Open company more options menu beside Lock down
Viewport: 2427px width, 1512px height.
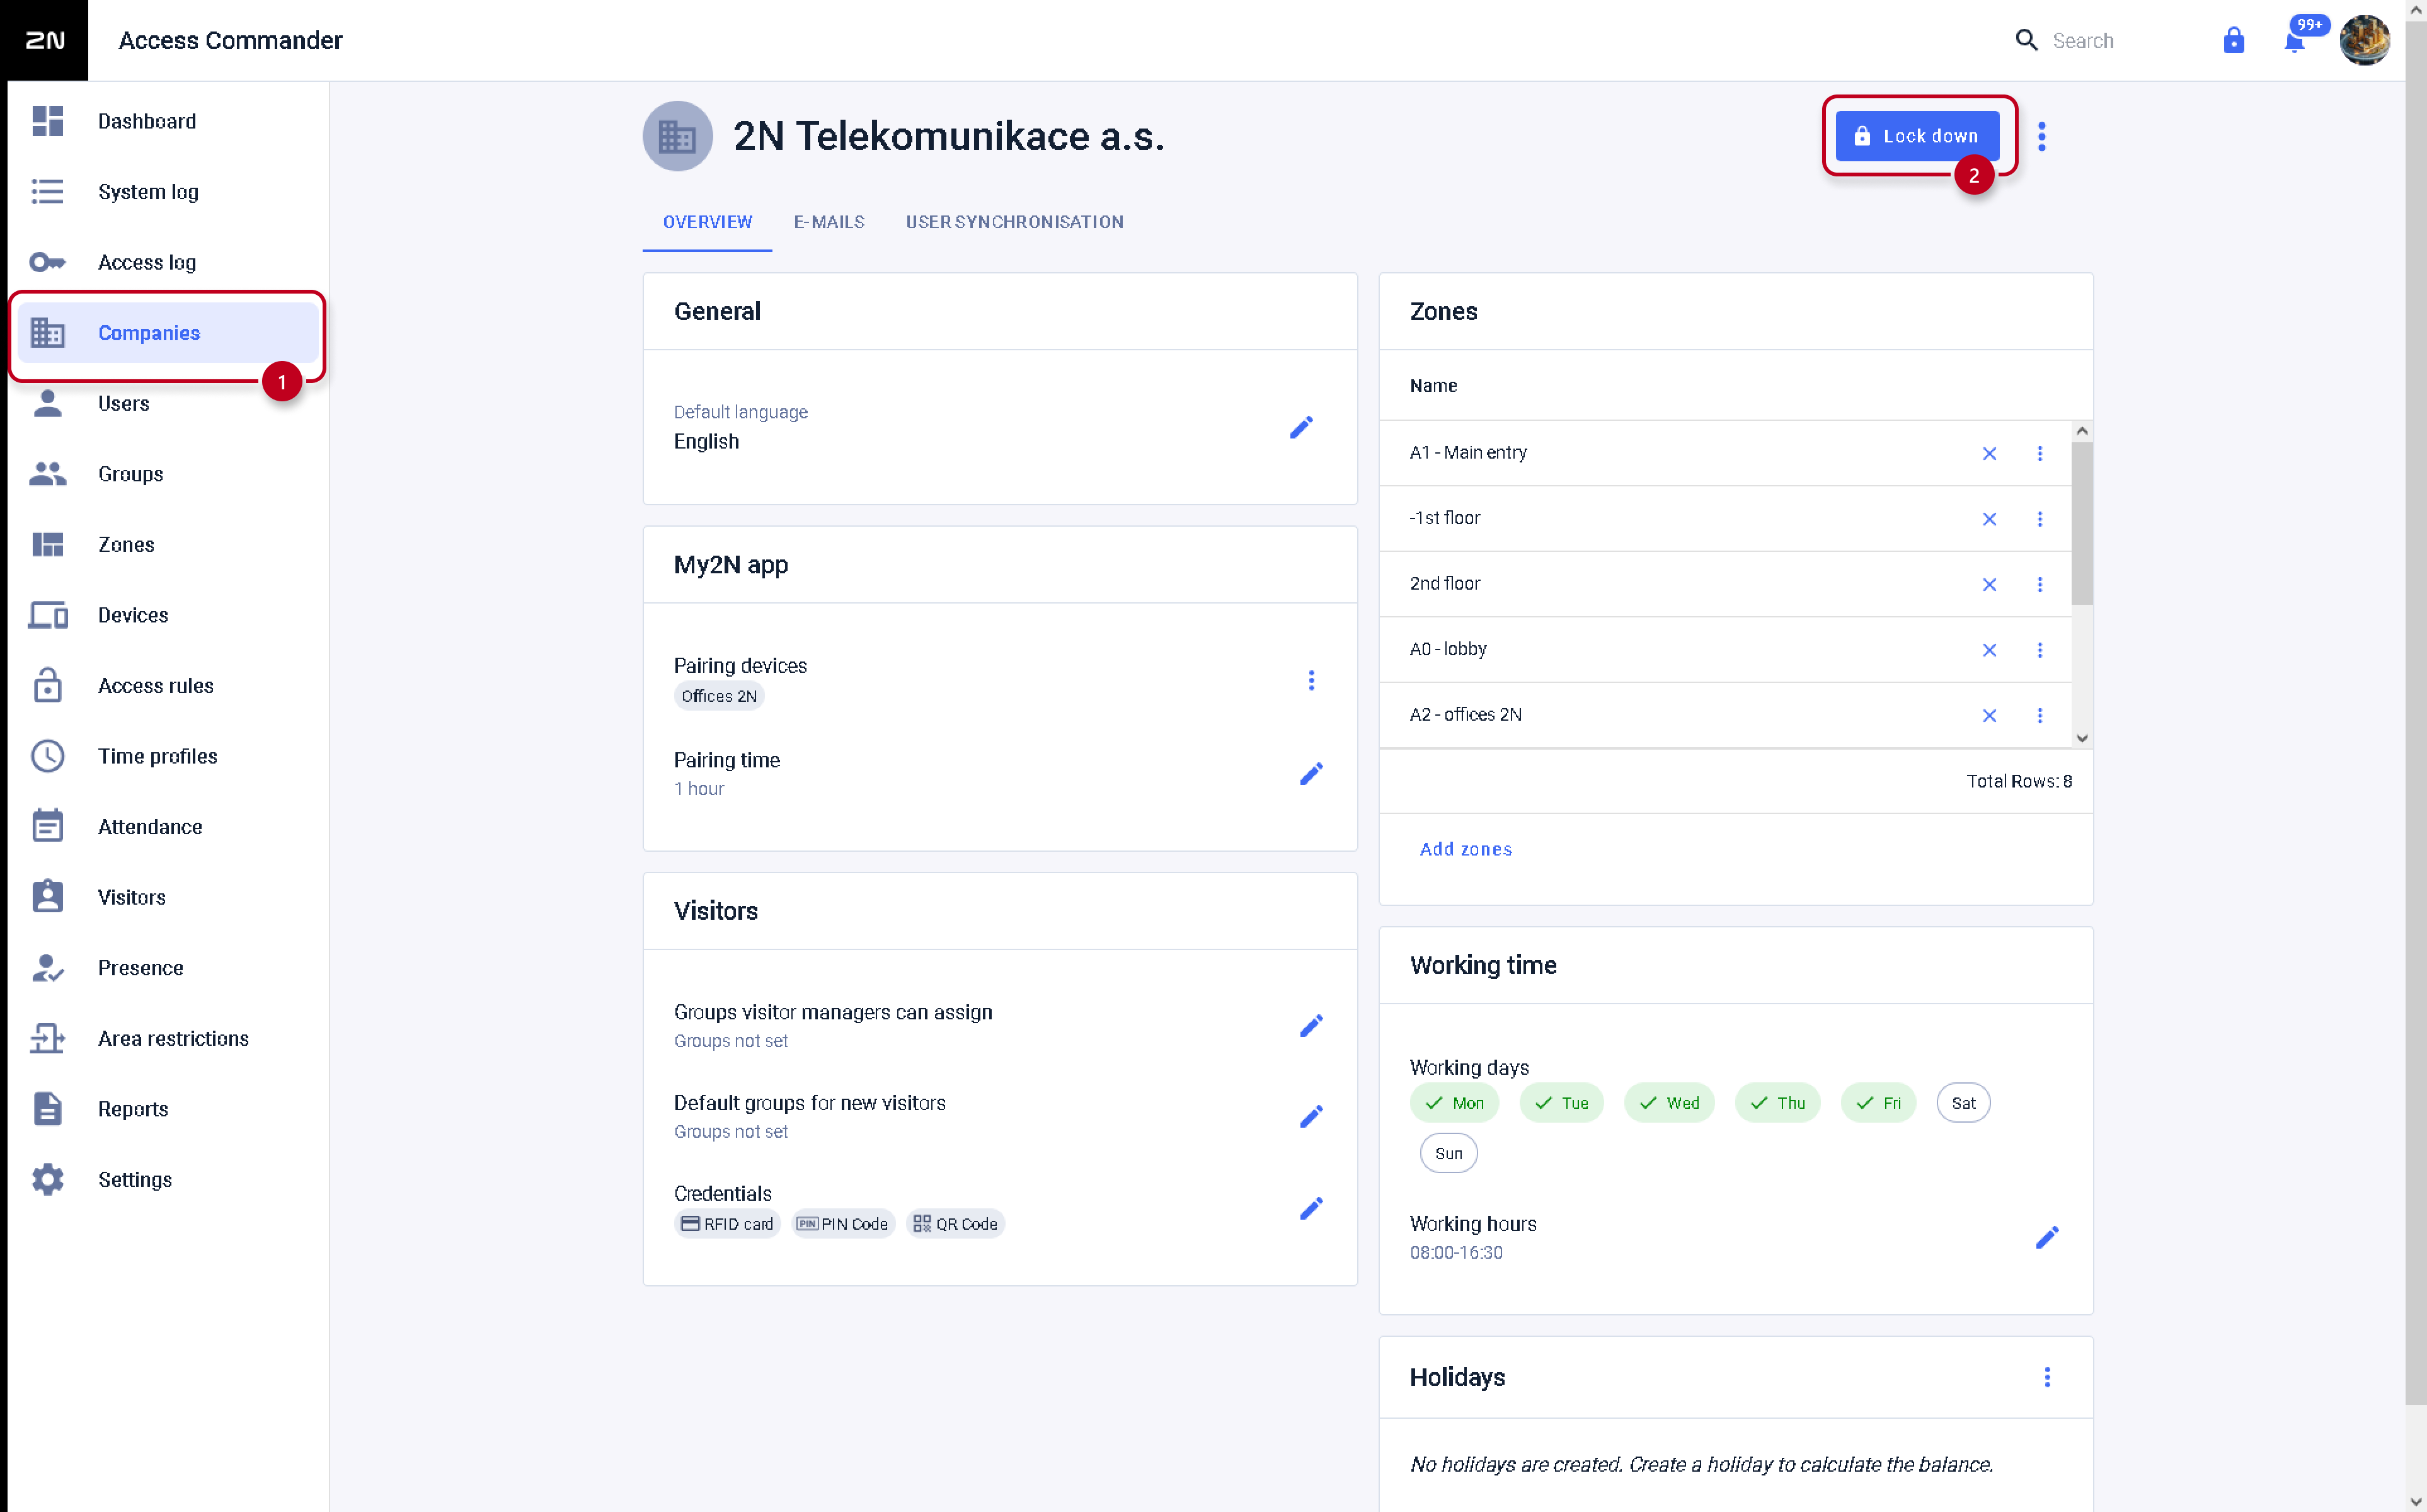point(2042,136)
